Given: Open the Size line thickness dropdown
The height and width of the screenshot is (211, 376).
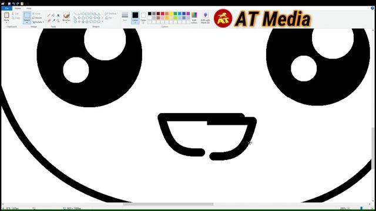Looking at the screenshot, I should 125,18.
